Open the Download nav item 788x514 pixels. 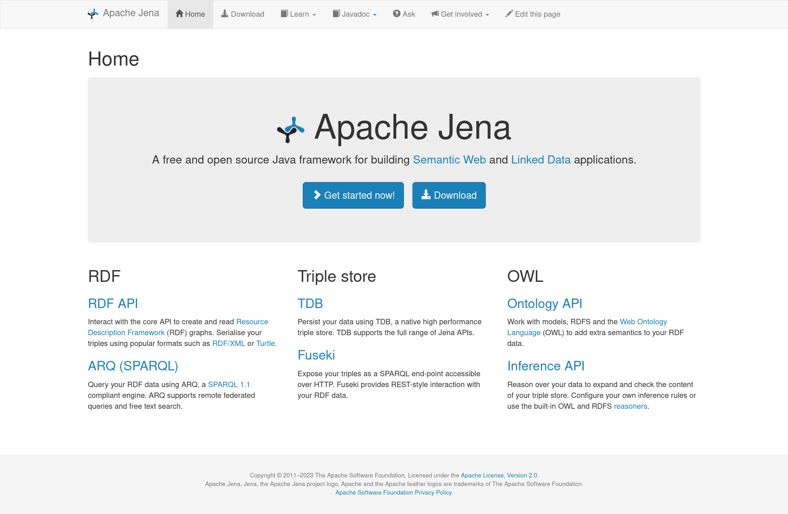point(243,14)
